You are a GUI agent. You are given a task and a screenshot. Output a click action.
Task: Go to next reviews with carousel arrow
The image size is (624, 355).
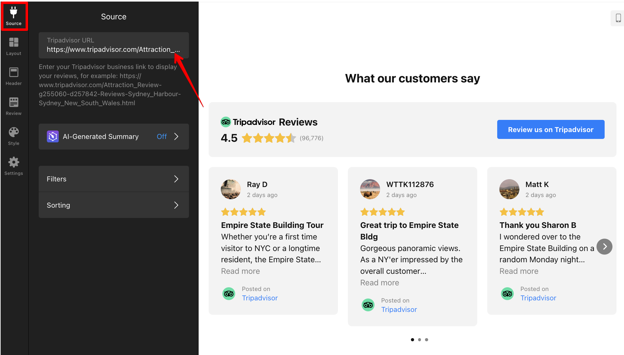[604, 247]
